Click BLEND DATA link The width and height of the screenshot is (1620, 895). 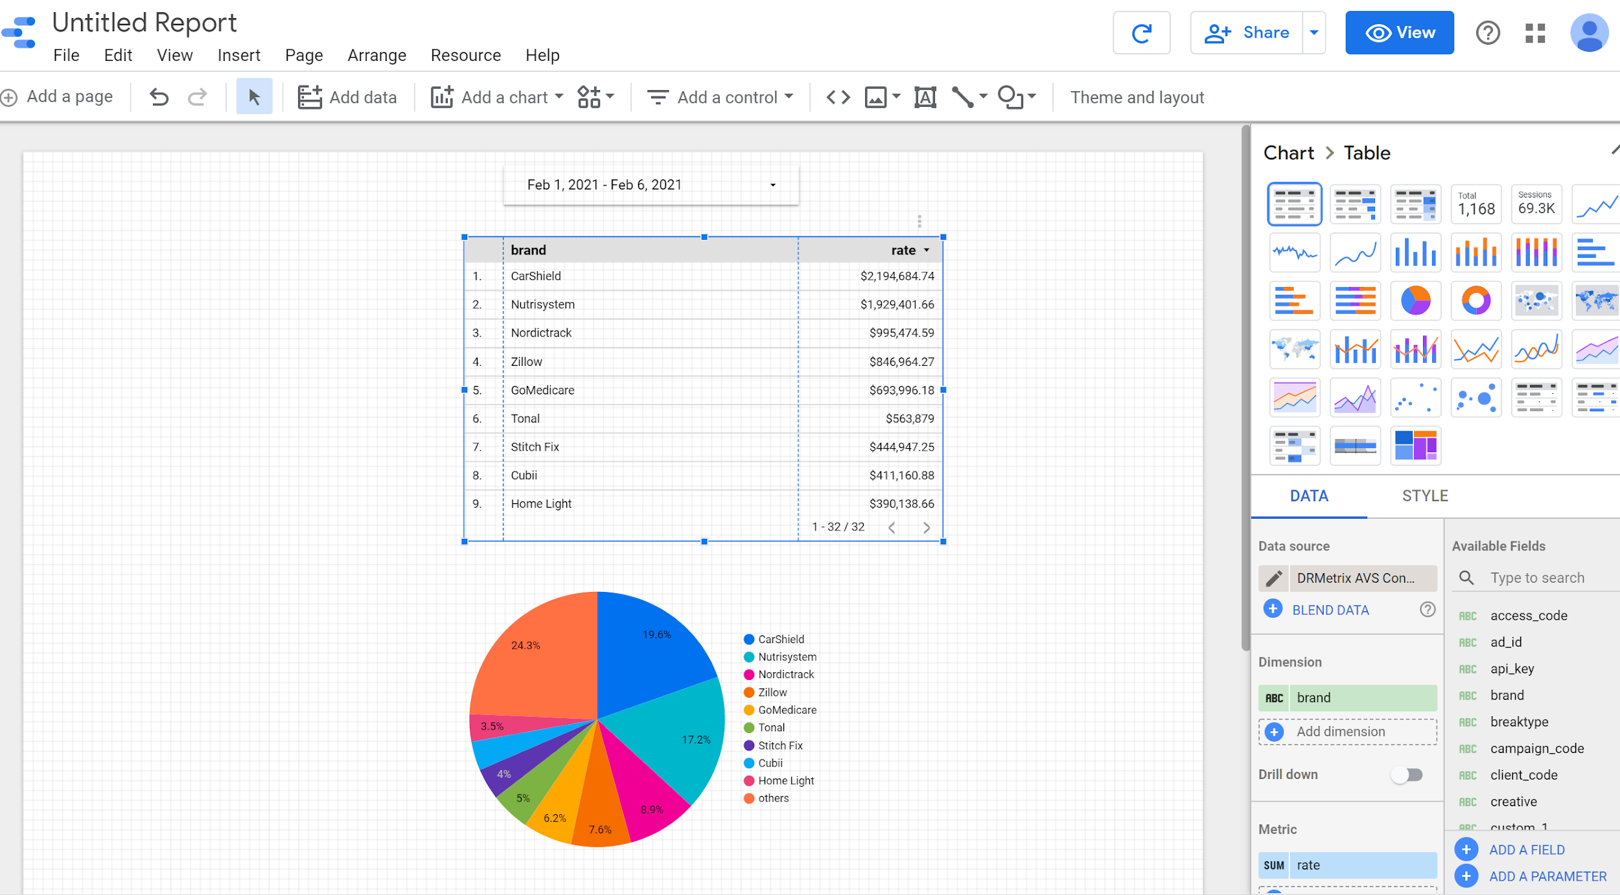coord(1330,610)
